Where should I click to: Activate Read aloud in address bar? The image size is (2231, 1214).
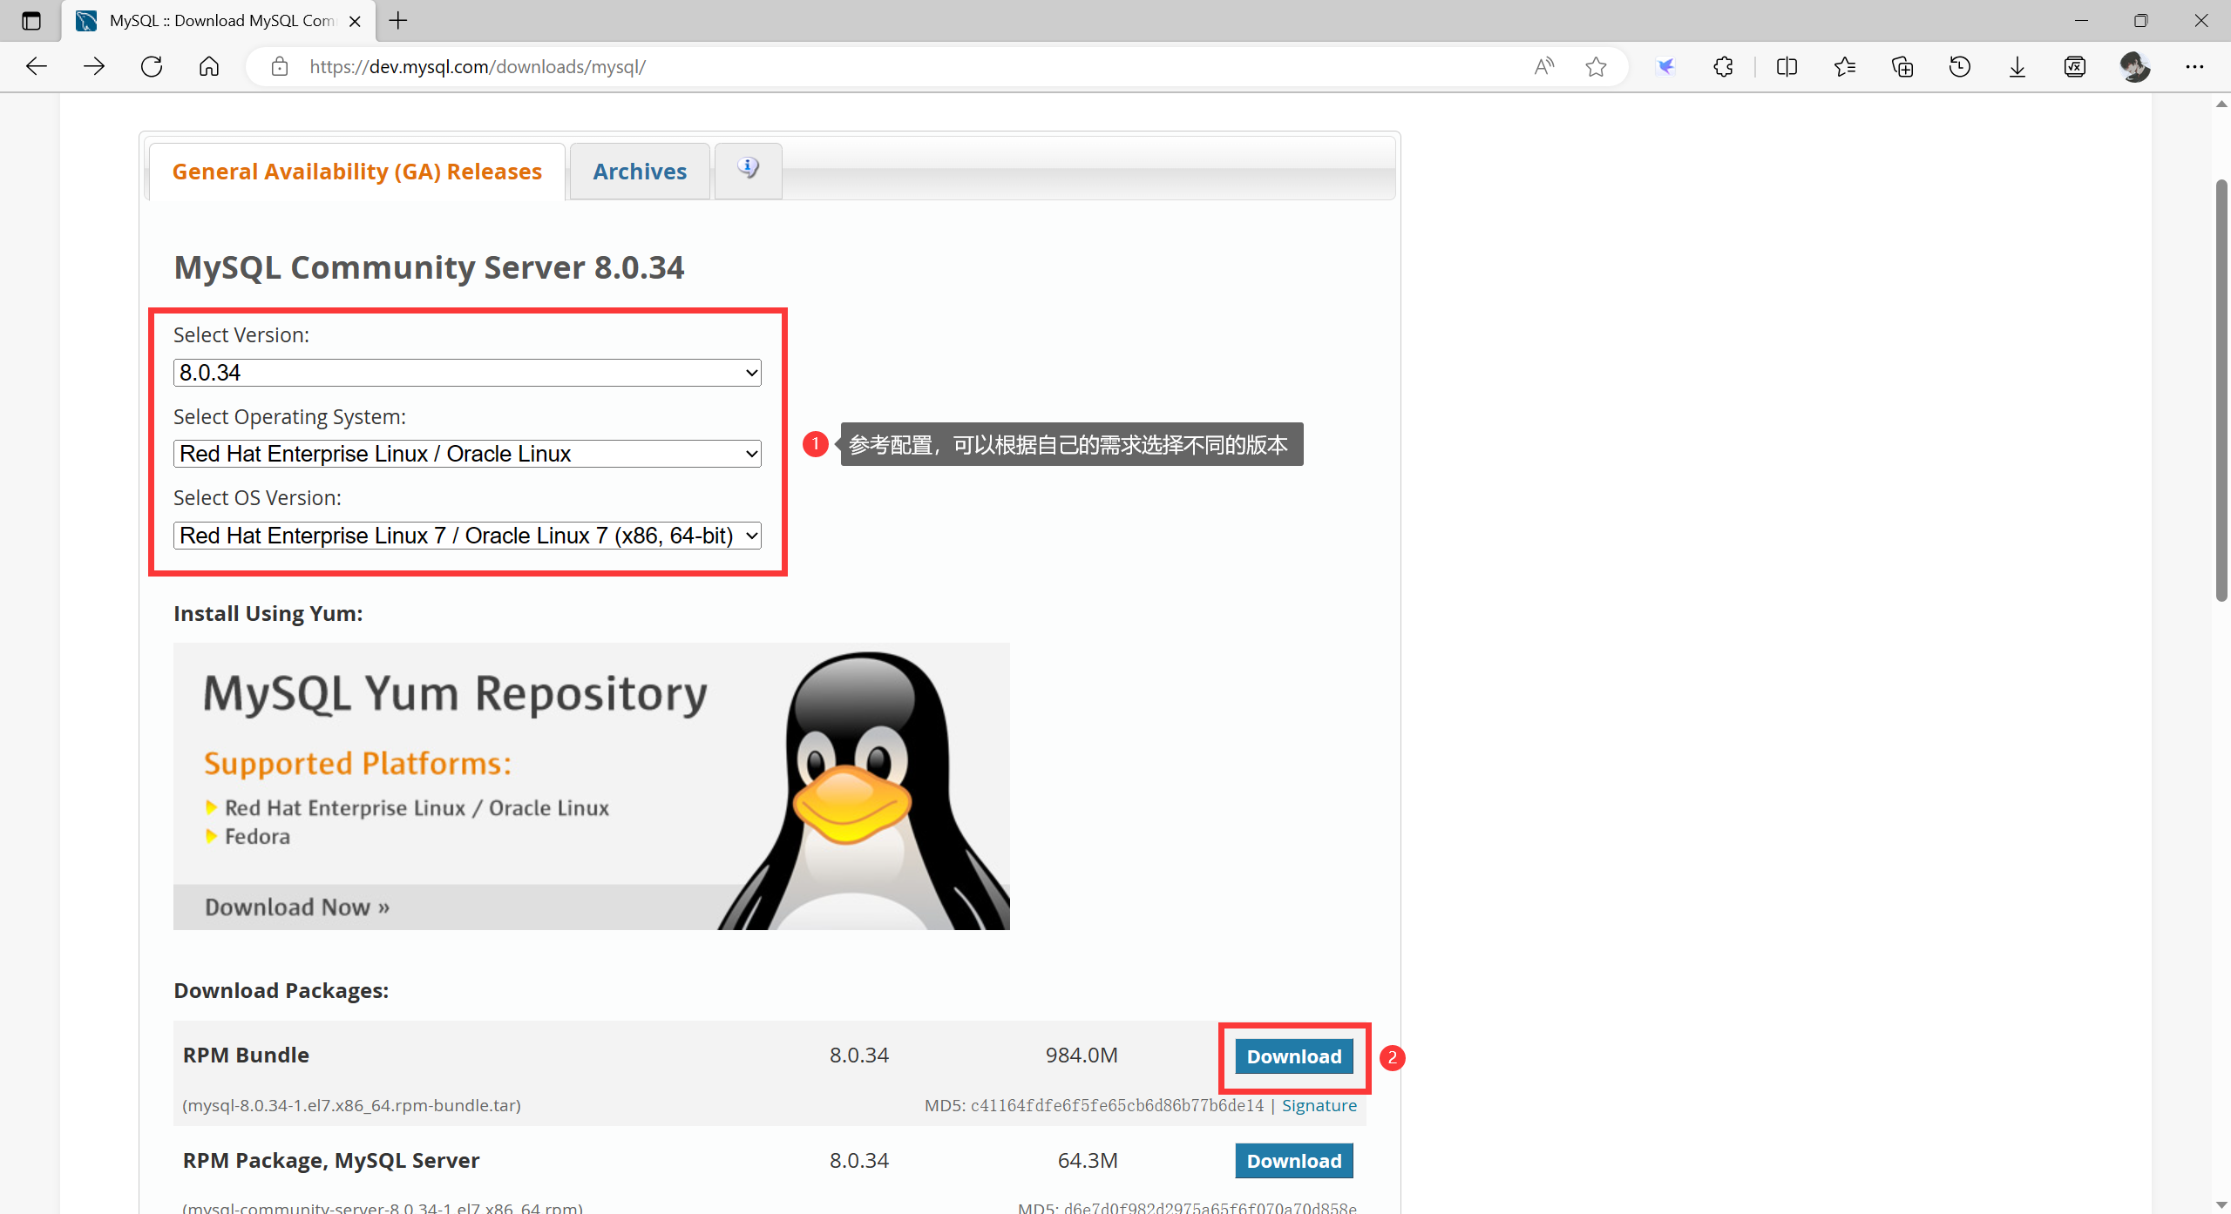1543,66
